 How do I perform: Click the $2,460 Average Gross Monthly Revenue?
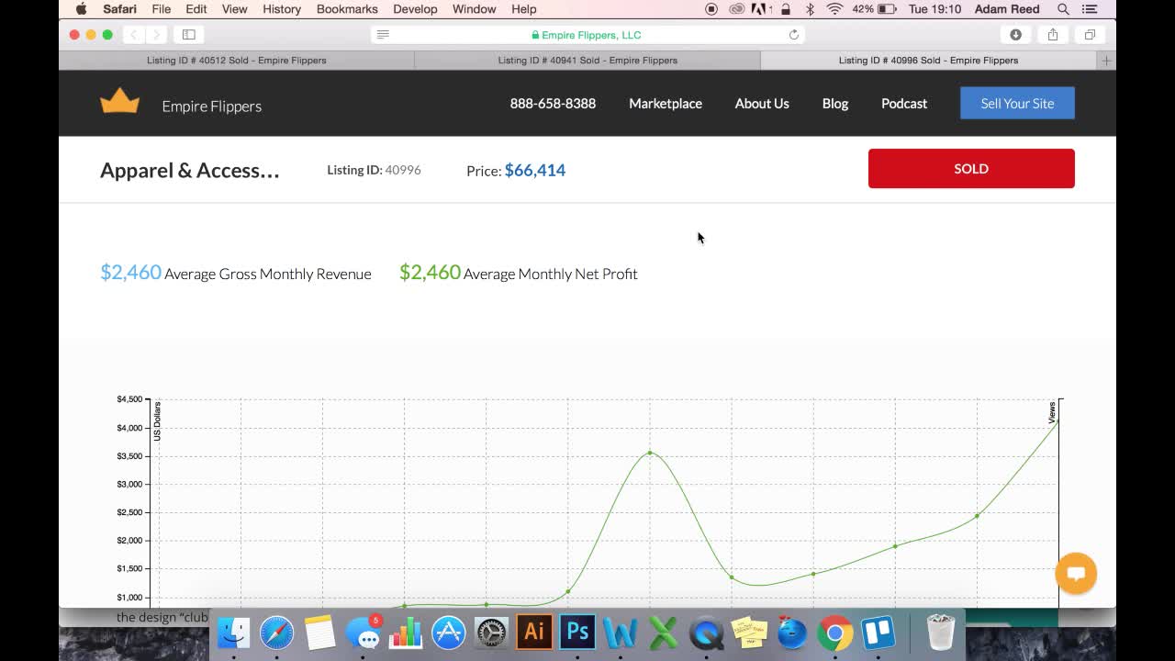tap(236, 273)
